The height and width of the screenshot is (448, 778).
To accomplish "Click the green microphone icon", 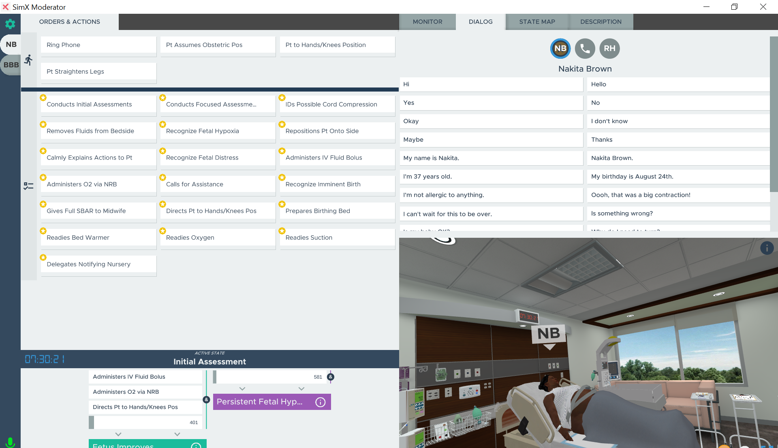I will pos(11,442).
